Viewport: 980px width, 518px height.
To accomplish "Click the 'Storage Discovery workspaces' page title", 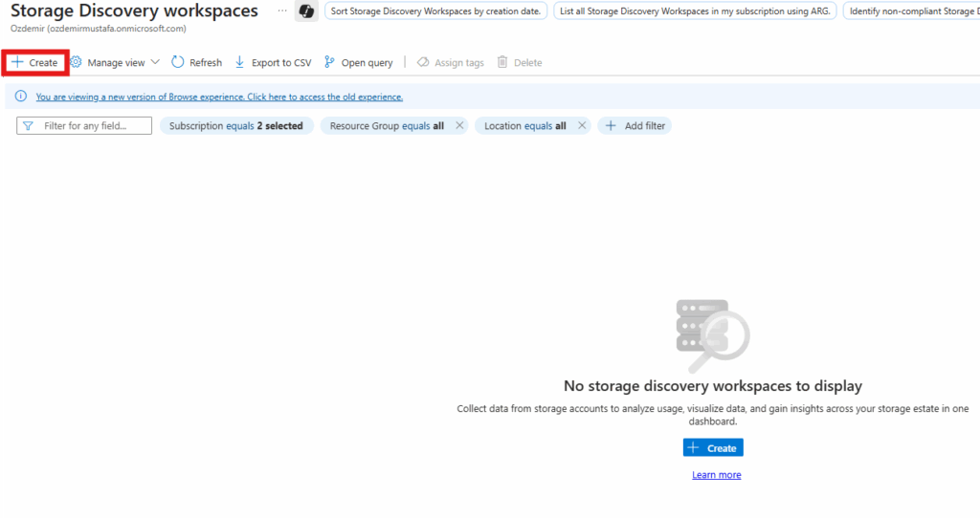I will (x=134, y=11).
